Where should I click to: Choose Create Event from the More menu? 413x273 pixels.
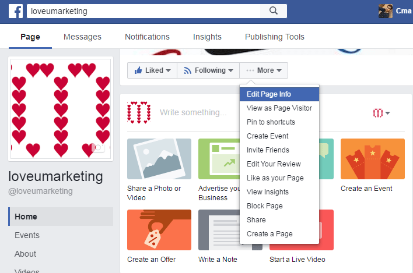(x=279, y=136)
